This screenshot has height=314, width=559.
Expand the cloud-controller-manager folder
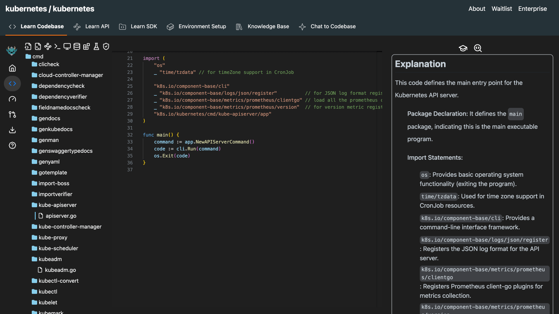coord(67,75)
